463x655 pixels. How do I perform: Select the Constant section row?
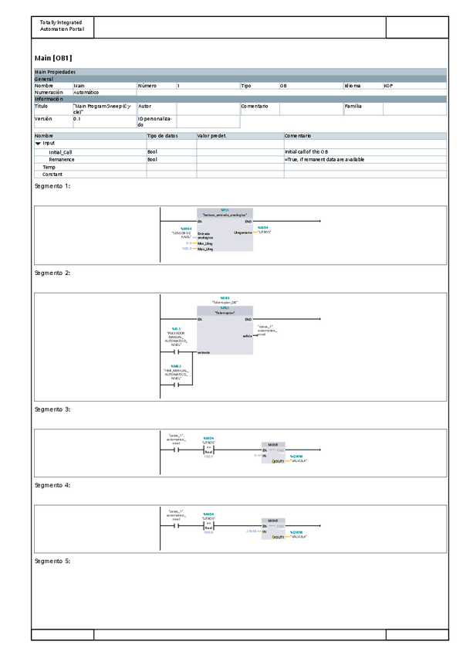tap(52, 174)
